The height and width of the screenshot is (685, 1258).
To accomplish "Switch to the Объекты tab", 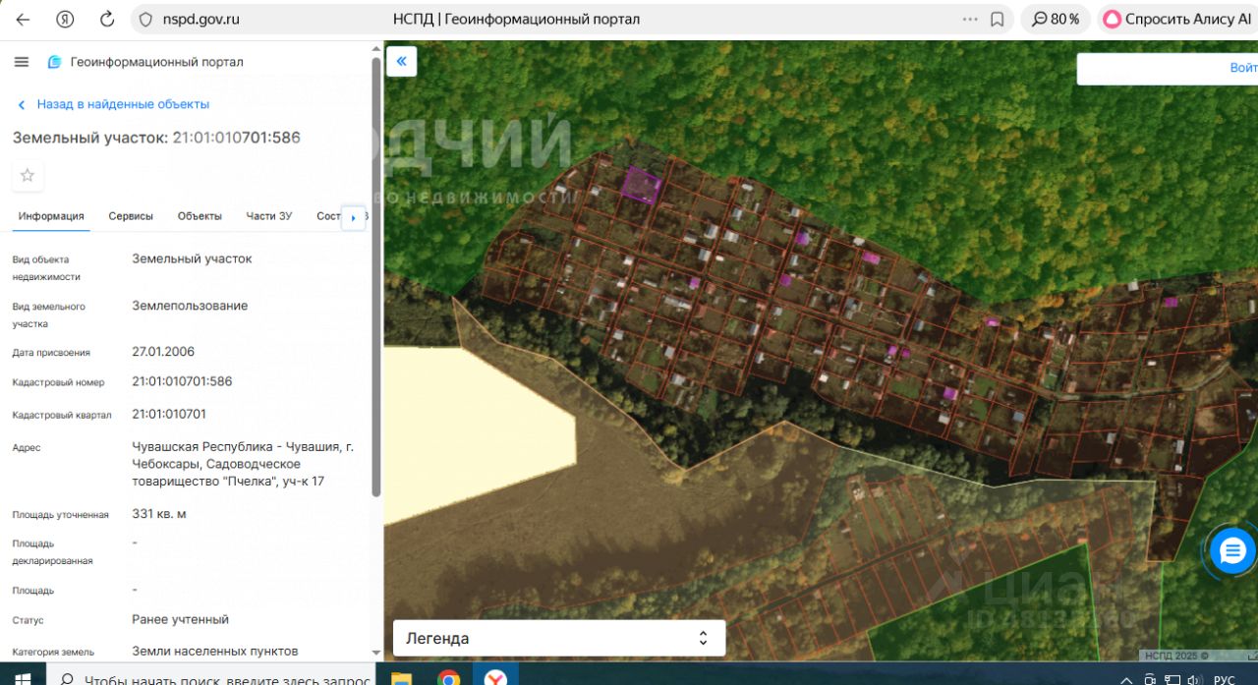I will (x=200, y=216).
